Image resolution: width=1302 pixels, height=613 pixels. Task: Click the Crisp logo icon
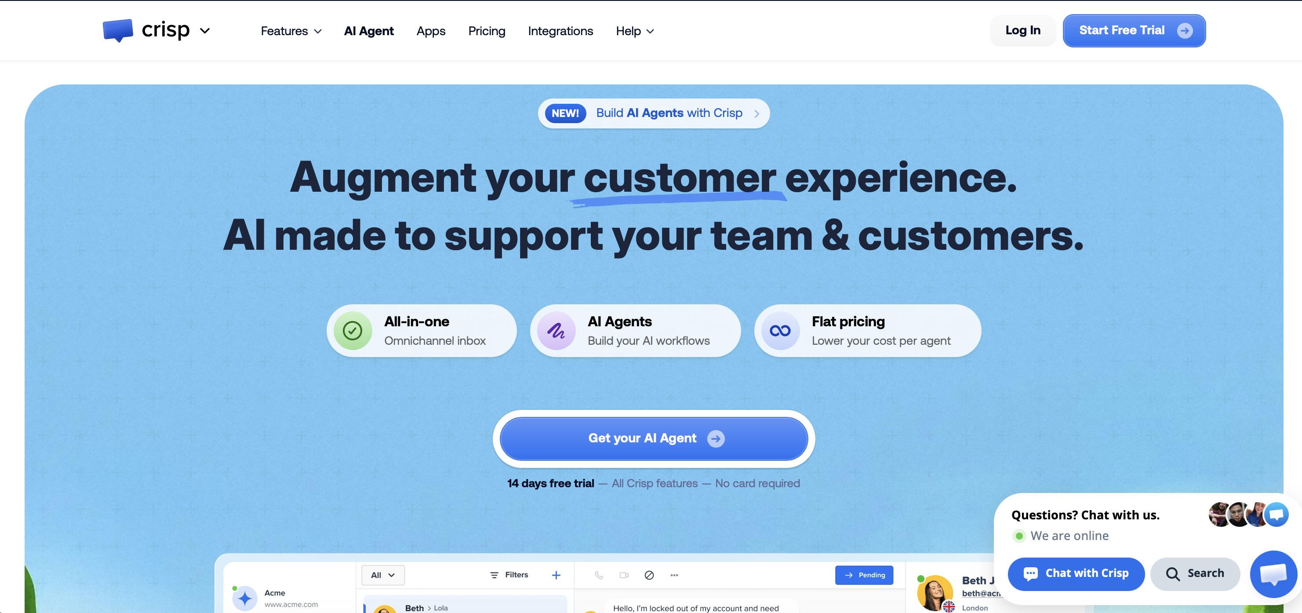point(117,30)
